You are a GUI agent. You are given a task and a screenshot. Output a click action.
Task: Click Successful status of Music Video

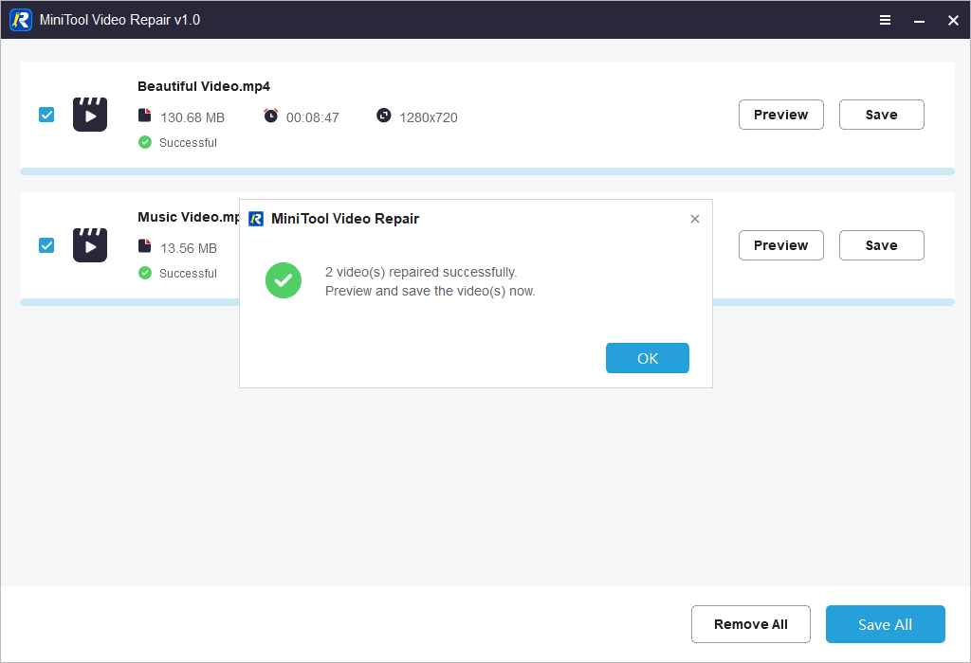click(x=188, y=274)
